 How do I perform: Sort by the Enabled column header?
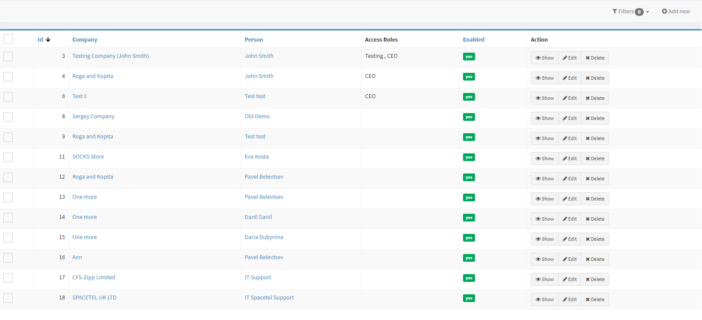click(x=473, y=39)
